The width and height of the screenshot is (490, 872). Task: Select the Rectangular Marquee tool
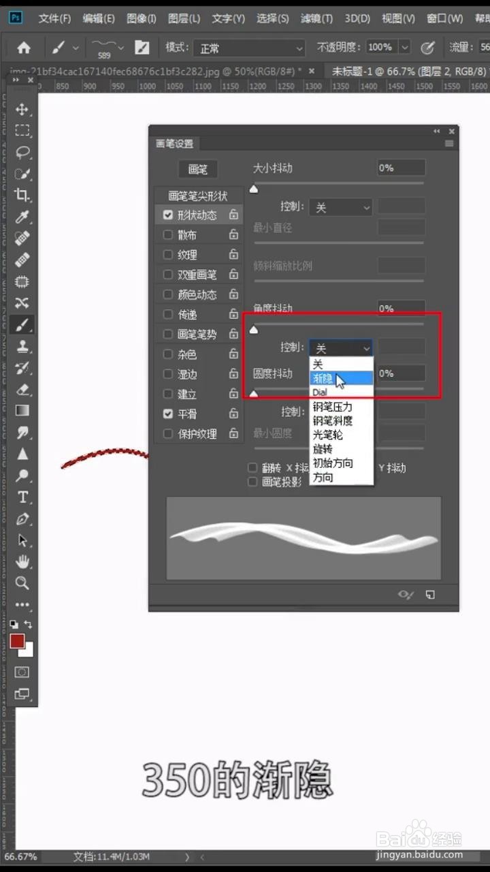pyautogui.click(x=22, y=130)
